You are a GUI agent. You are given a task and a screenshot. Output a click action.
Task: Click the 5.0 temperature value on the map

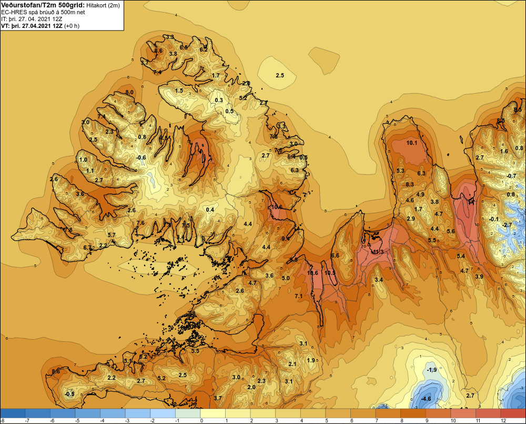tap(286, 278)
